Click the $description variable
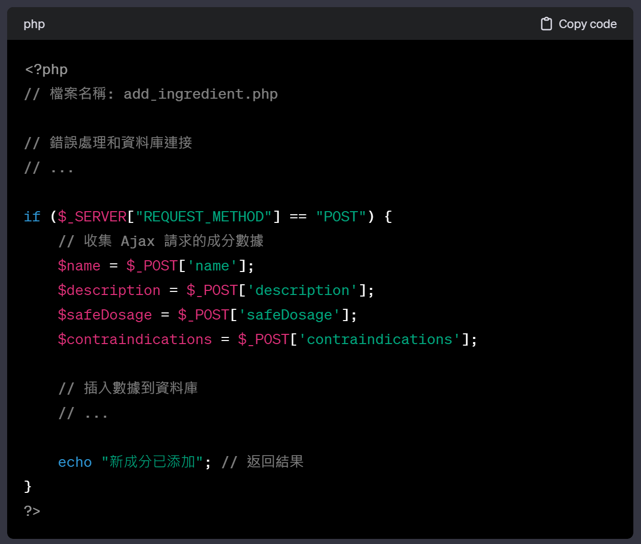This screenshot has width=641, height=544. (109, 290)
